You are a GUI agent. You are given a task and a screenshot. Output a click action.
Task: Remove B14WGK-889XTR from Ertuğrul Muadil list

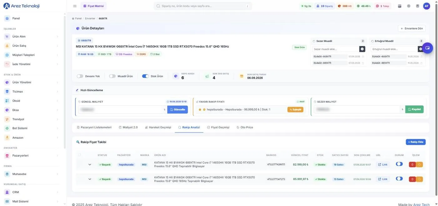click(421, 63)
